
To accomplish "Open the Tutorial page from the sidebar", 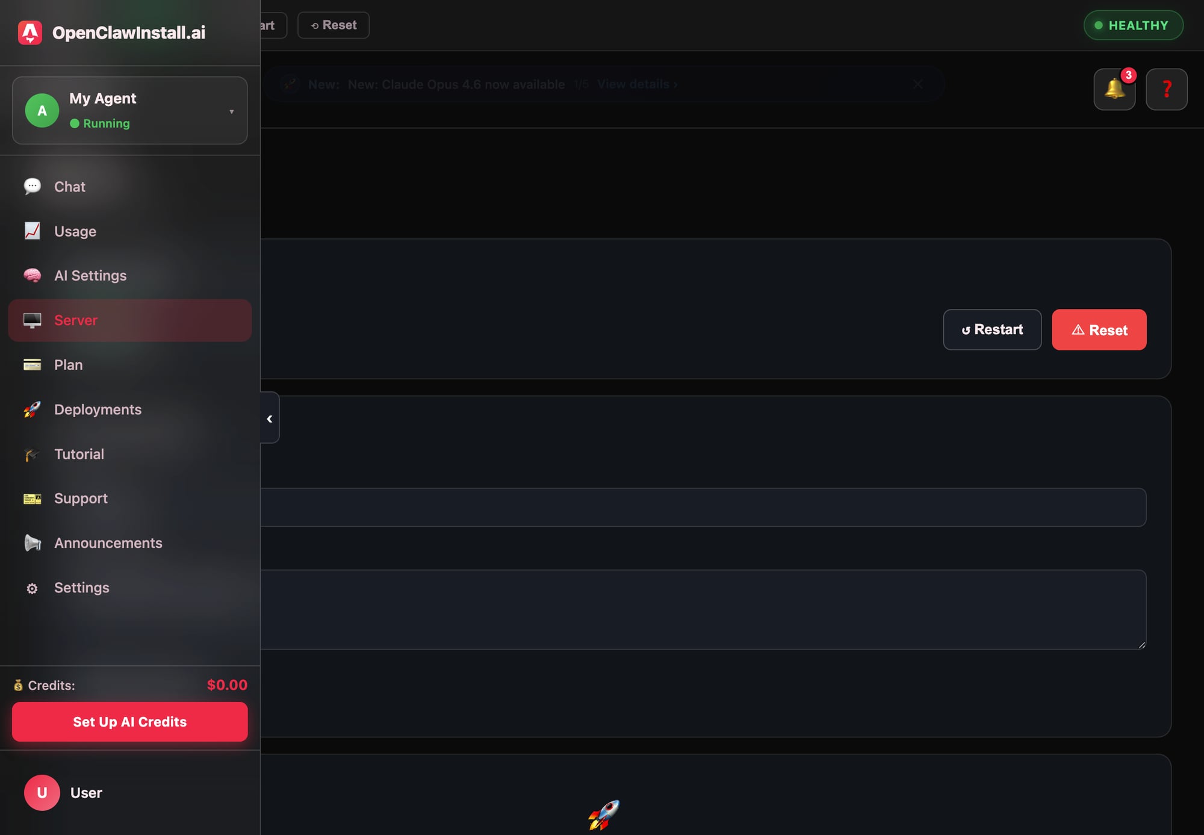I will tap(79, 454).
